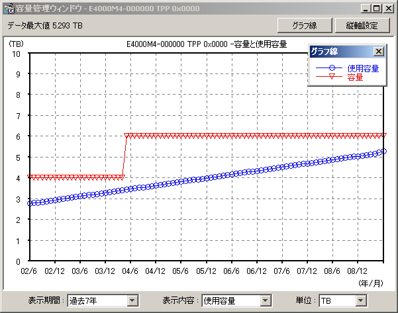The width and height of the screenshot is (398, 313).
Task: Click the 05/6 x-axis label
Action: (x=181, y=271)
